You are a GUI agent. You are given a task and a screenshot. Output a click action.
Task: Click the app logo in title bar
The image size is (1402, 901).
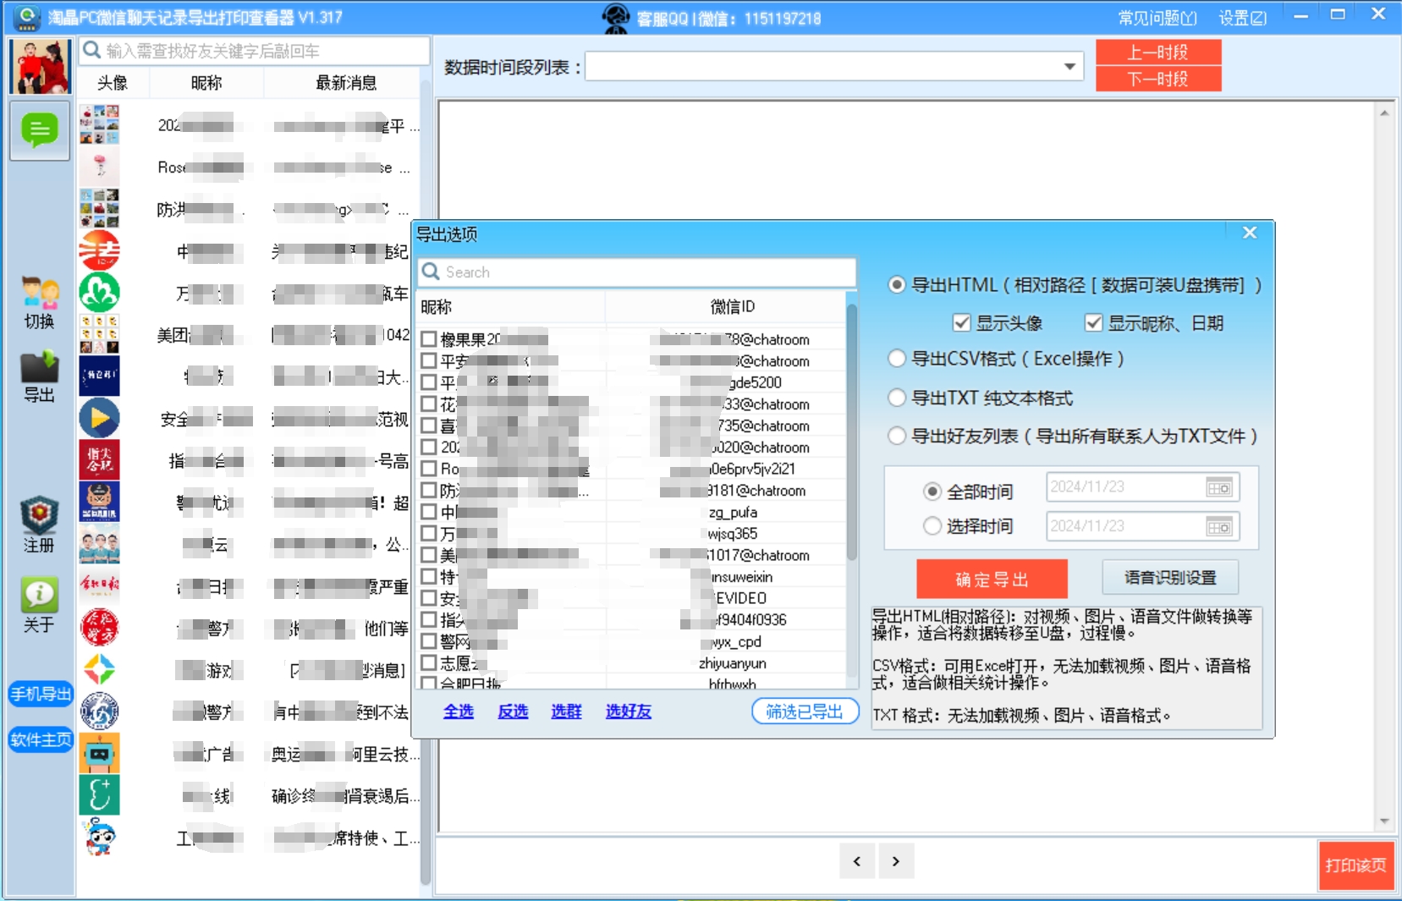point(26,17)
